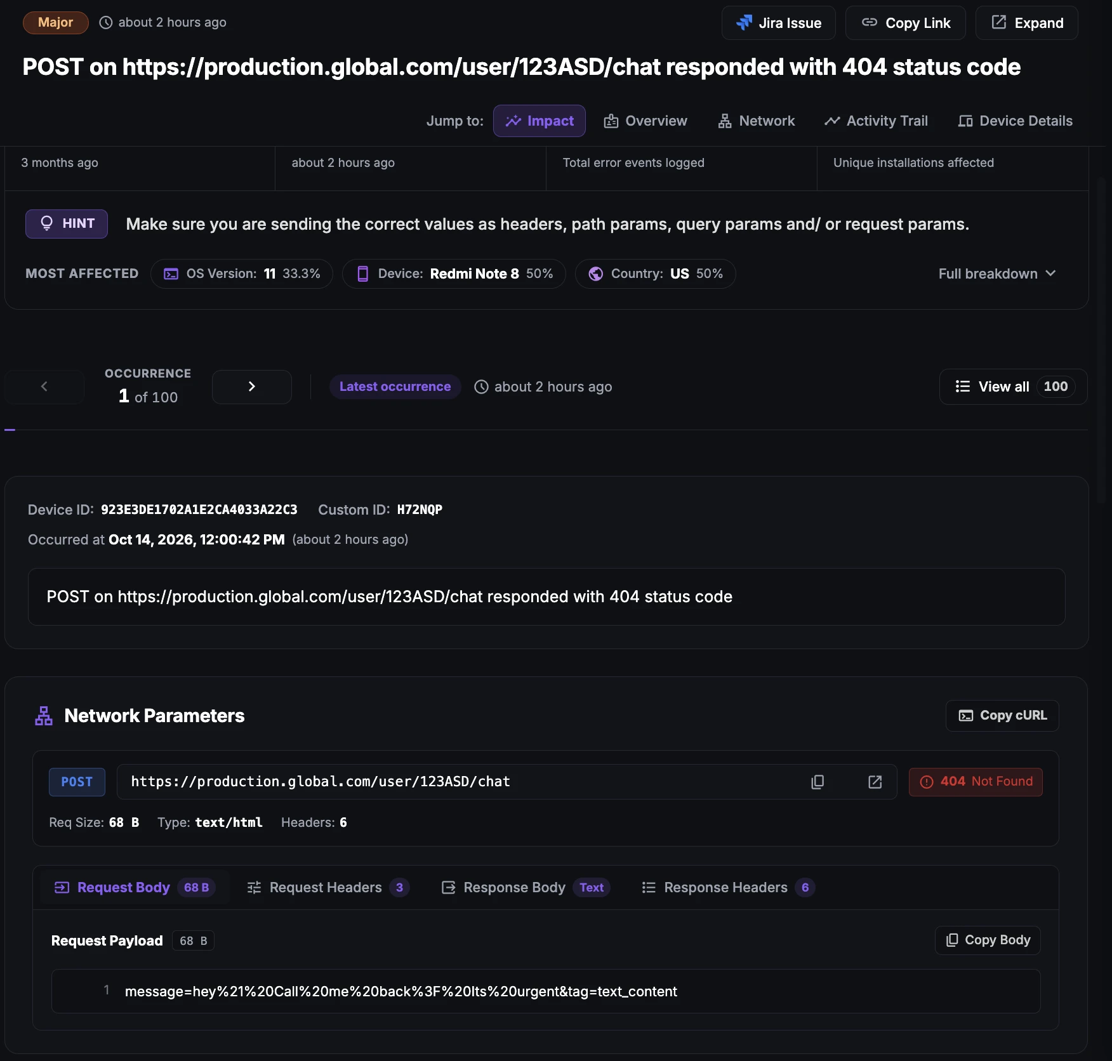
Task: Click the Jira Issue button
Action: [x=779, y=23]
